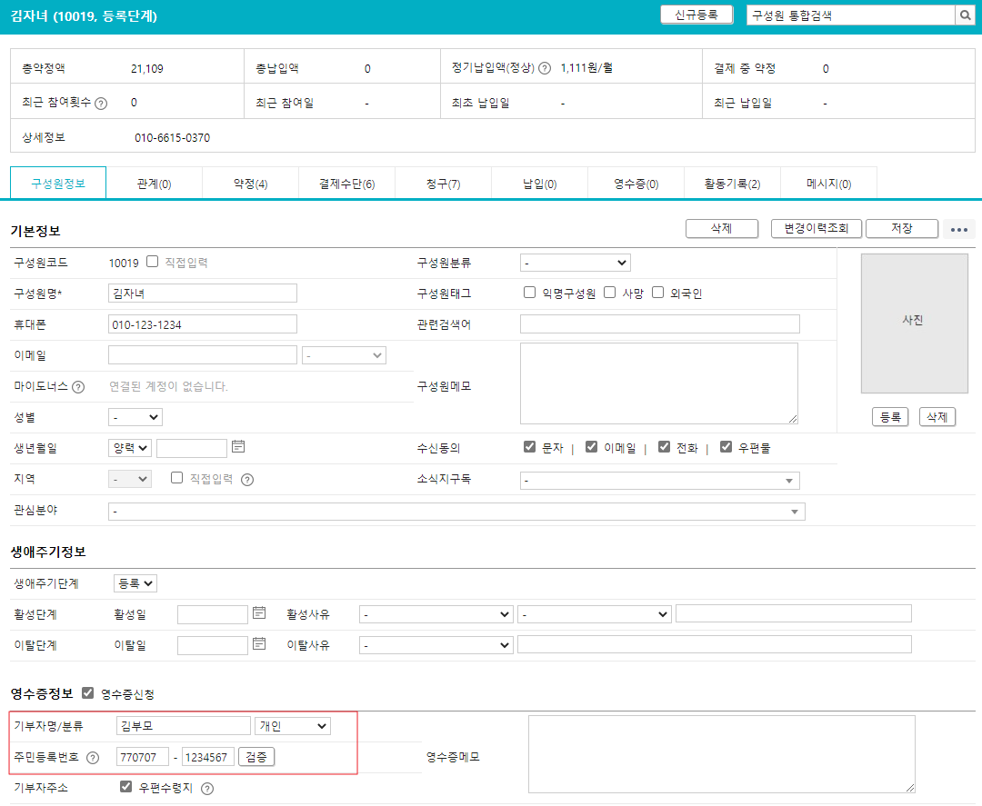
Task: Tick 직접입력 checkbox next to 구성원코드
Action: [x=152, y=262]
